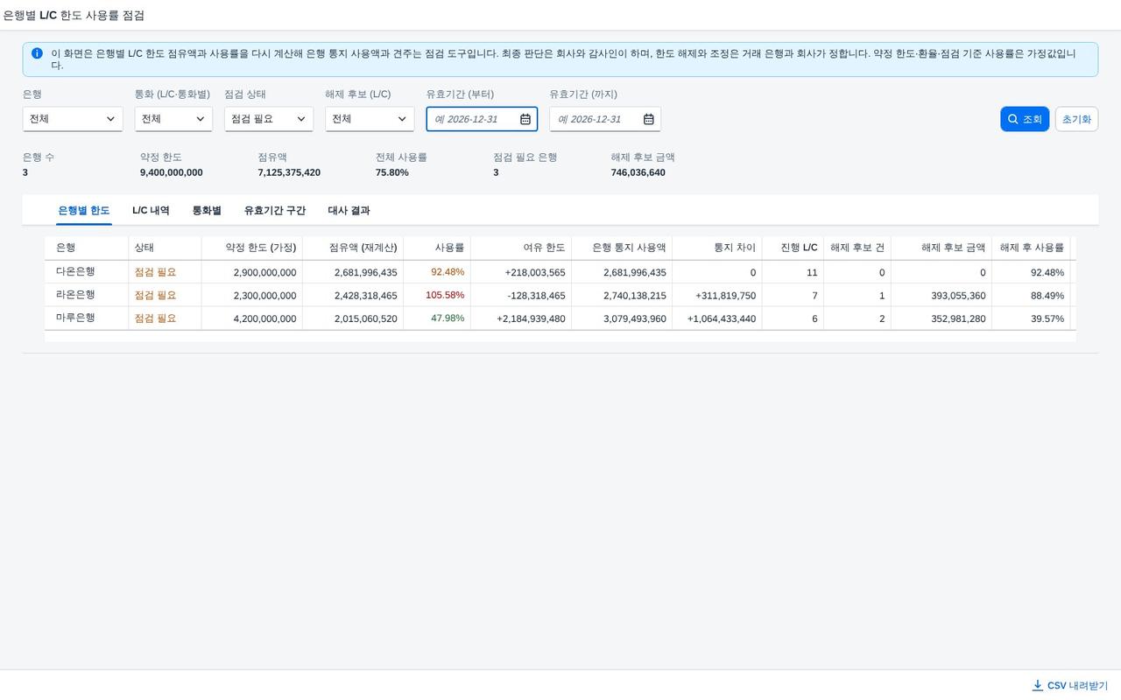
Task: Click the 초기화 reset button
Action: click(x=1076, y=119)
